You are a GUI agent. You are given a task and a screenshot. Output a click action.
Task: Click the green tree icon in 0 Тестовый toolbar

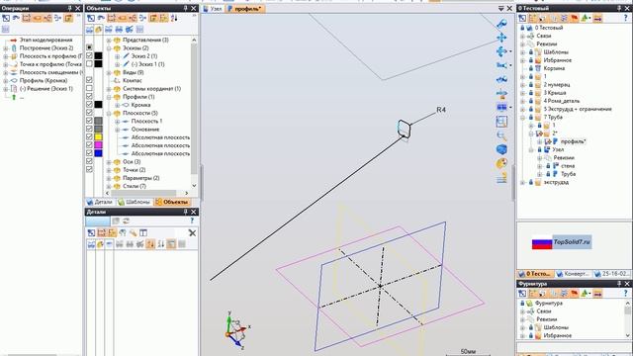click(x=585, y=18)
